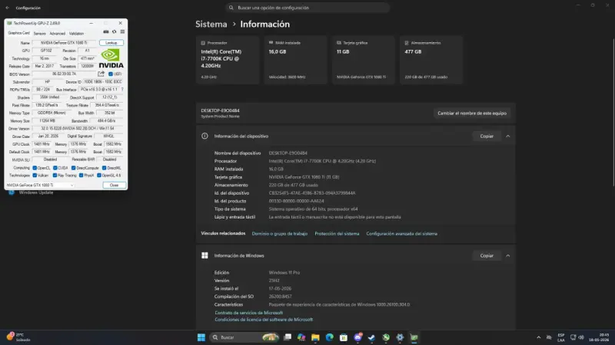Toggle the DirectML checkbox
Viewport: 615px width, 345px height.
(x=105, y=168)
